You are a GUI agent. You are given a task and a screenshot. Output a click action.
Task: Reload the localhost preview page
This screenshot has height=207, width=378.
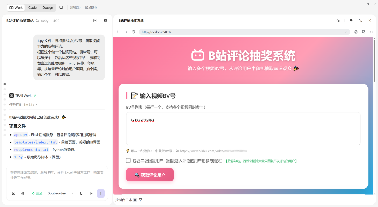(133, 32)
